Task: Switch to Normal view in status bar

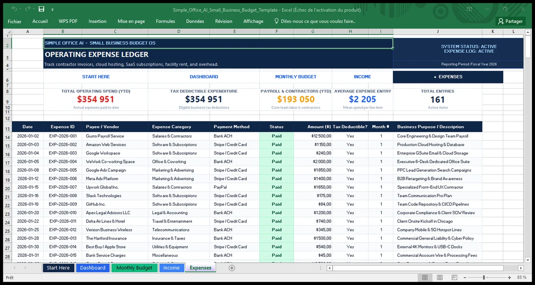Action: [425, 277]
